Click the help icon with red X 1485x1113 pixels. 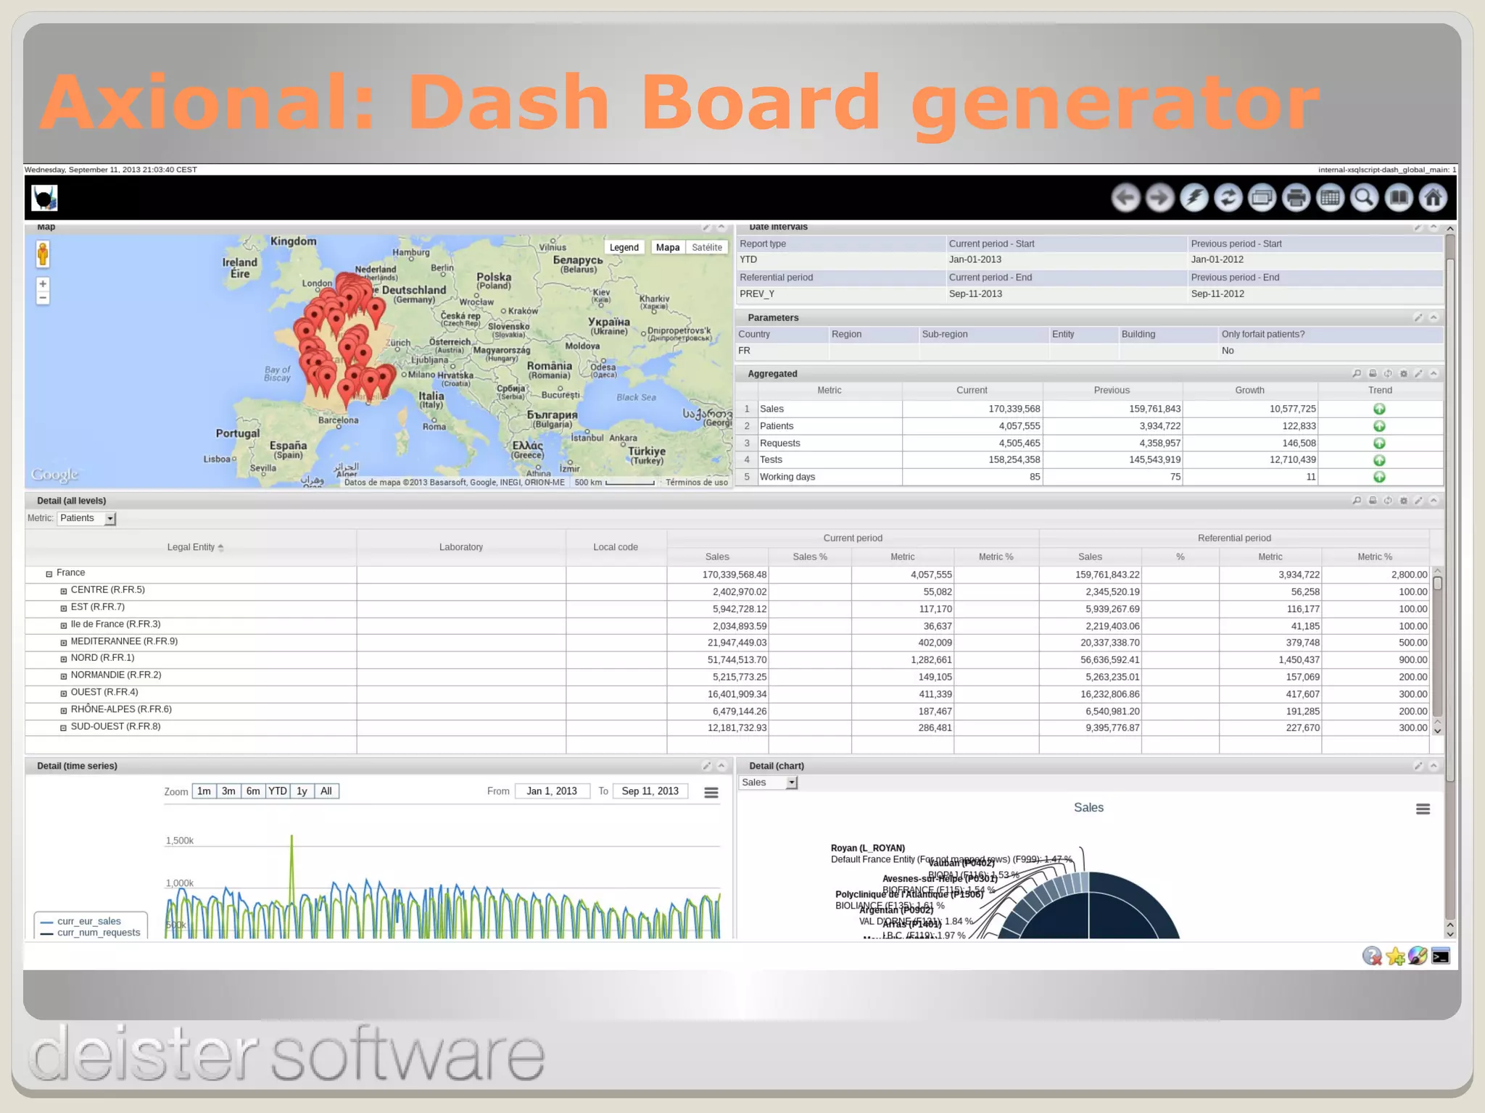[1372, 956]
